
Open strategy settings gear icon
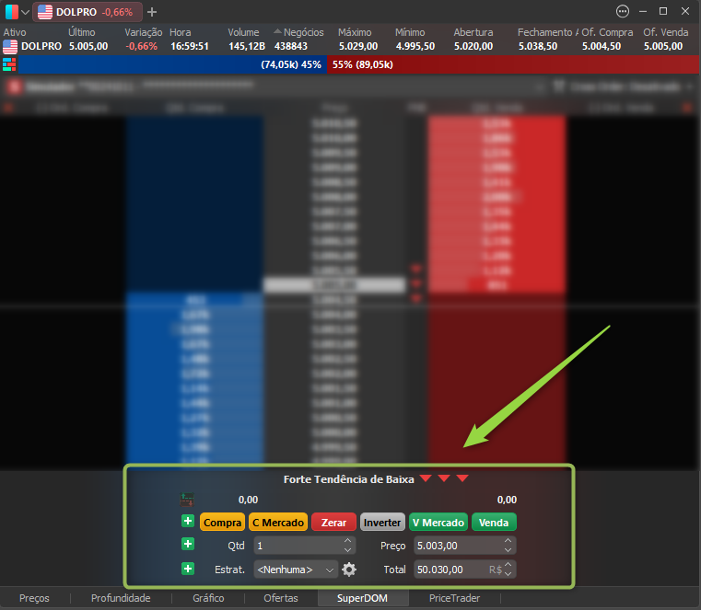click(349, 570)
